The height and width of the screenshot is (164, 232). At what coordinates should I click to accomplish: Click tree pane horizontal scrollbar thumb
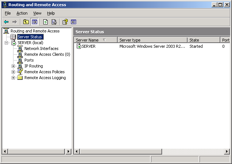tap(36, 151)
